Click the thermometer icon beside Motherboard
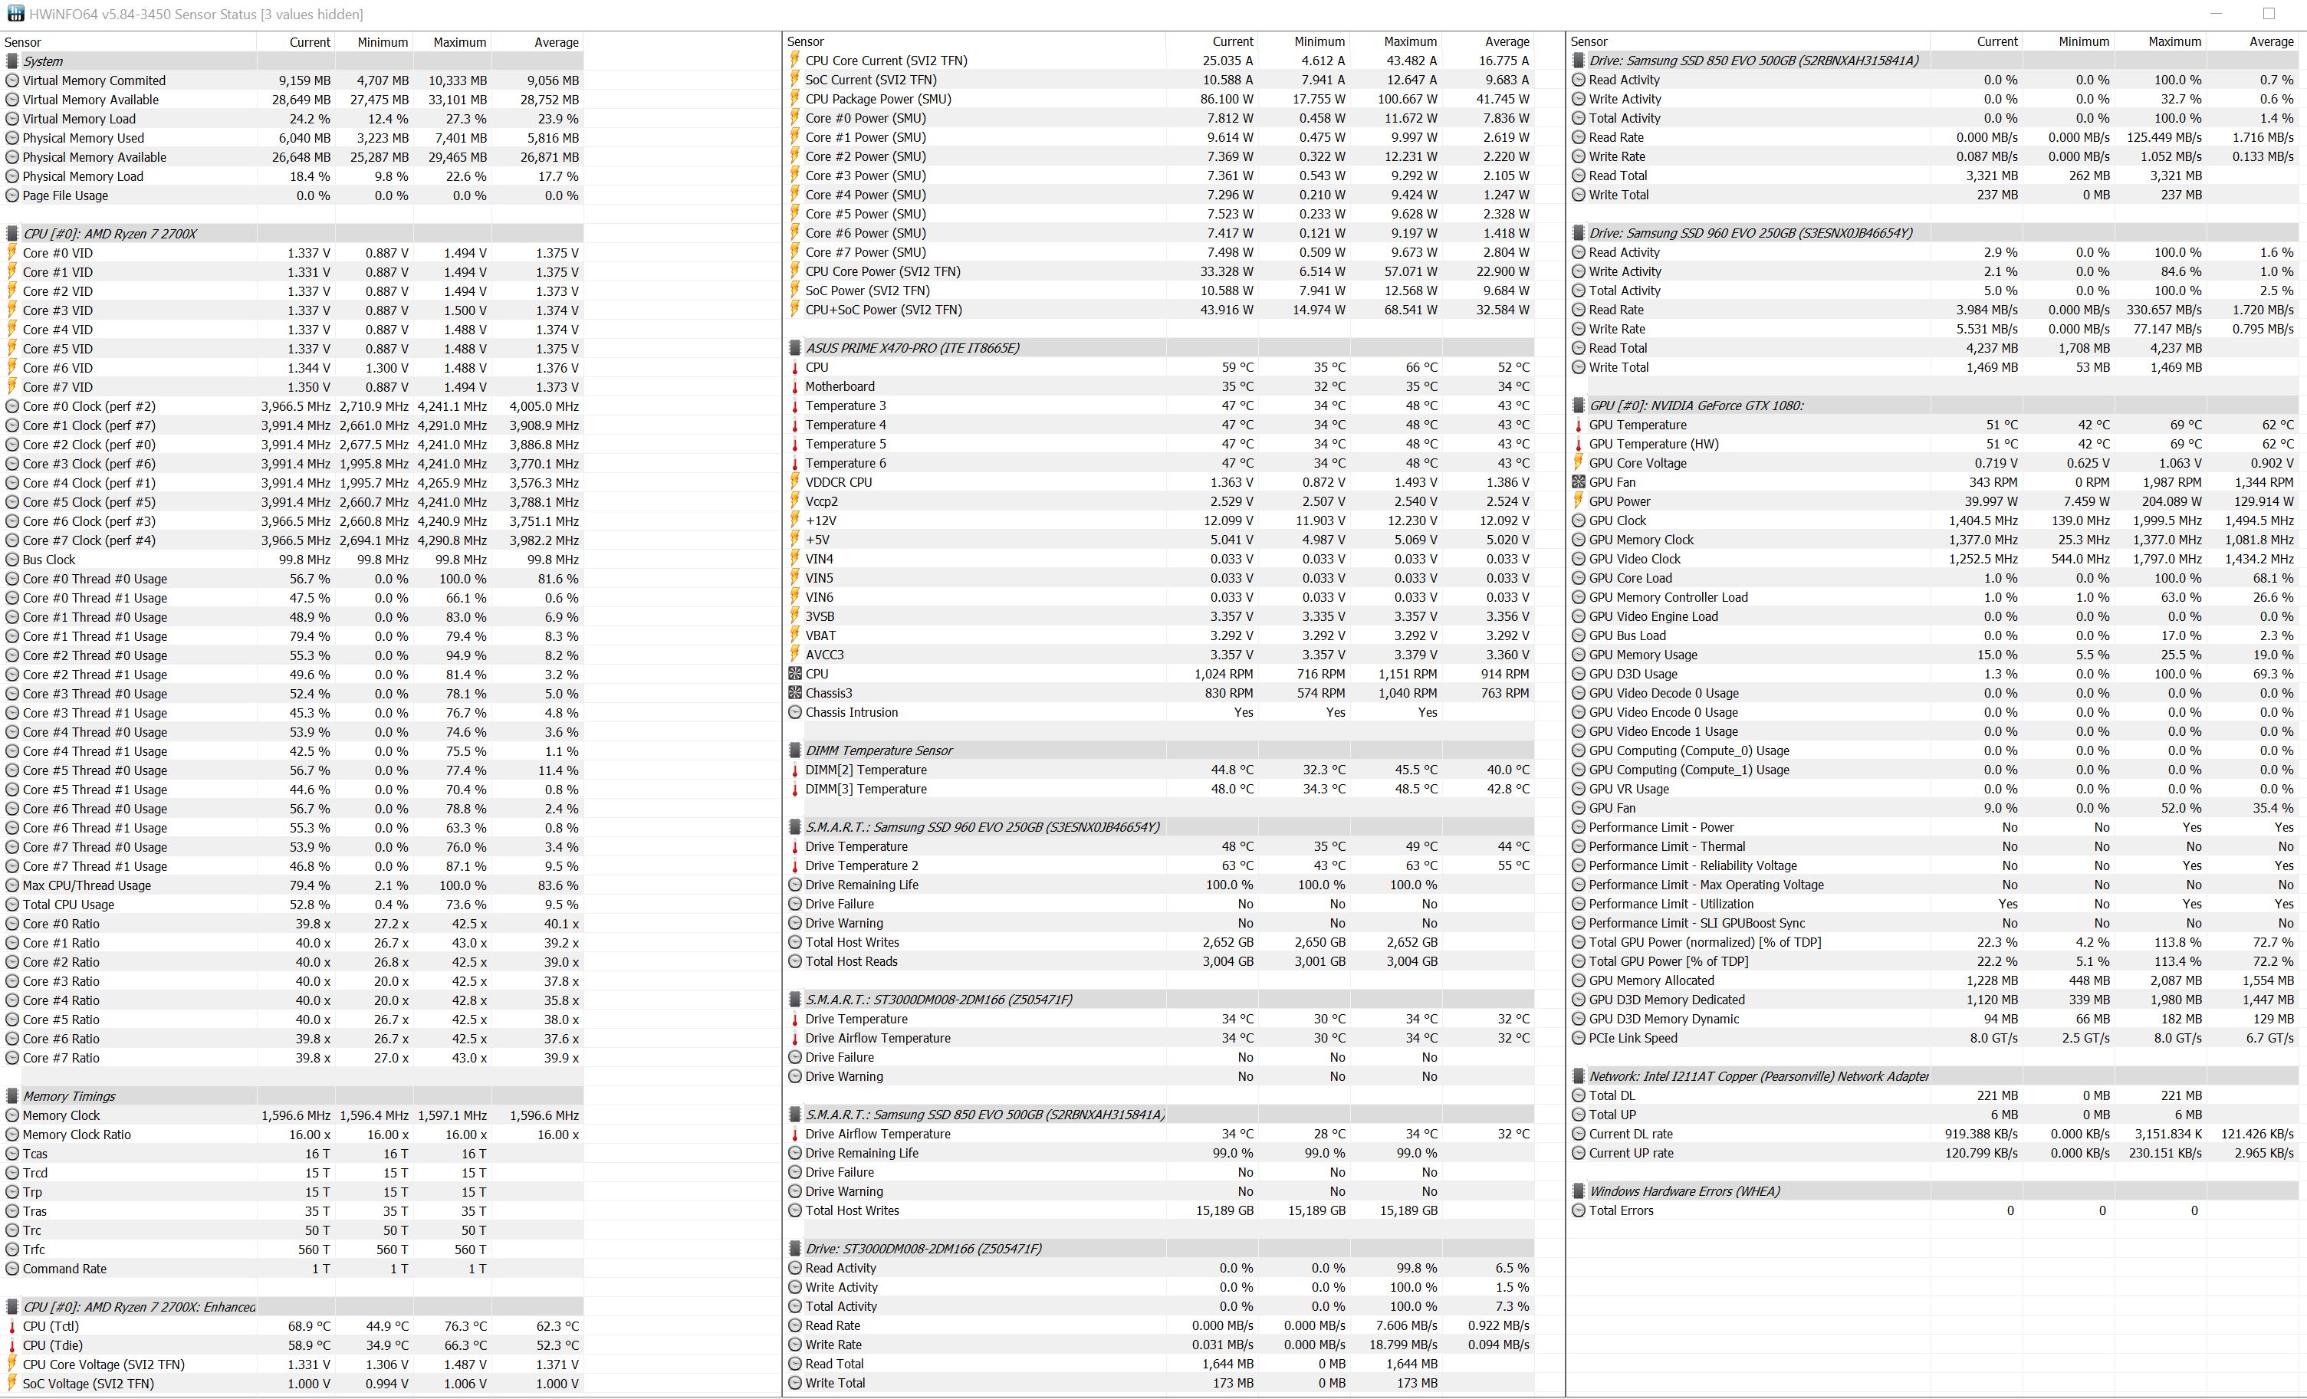The width and height of the screenshot is (2307, 1399). click(x=795, y=387)
